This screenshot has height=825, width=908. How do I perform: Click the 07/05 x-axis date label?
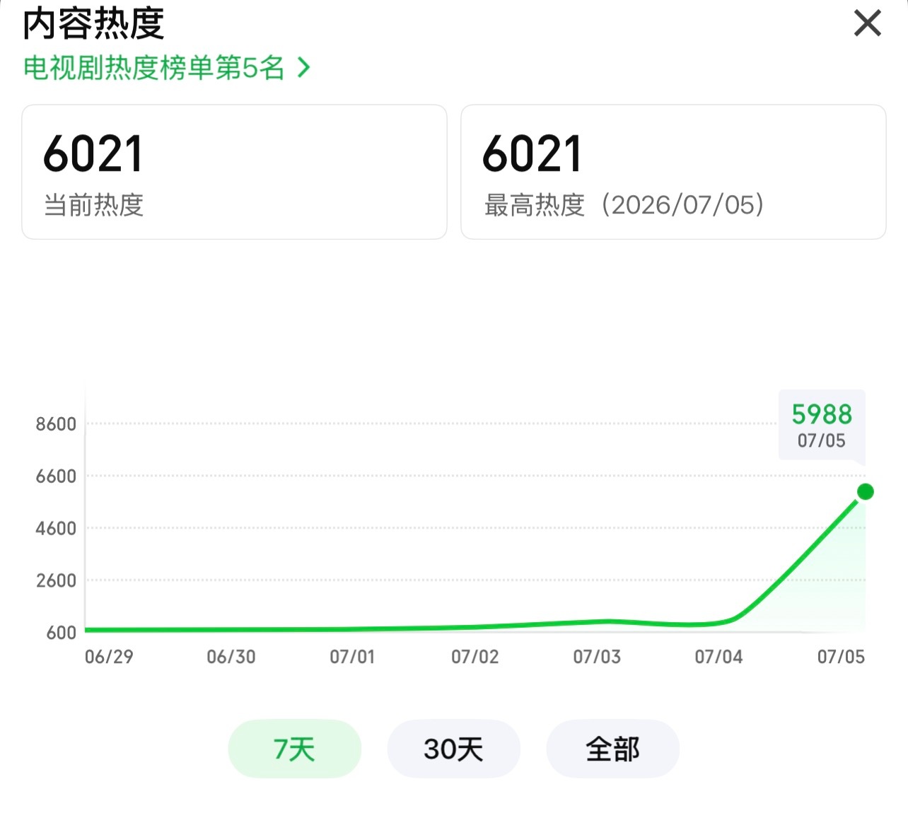pos(841,657)
